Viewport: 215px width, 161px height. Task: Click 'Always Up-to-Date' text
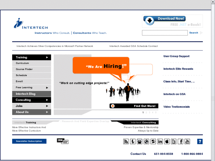pyautogui.click(x=148, y=131)
